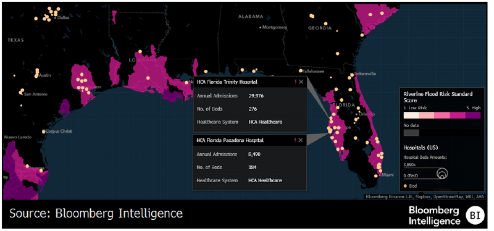Viewport: 494px width, 231px height.
Task: Click the hospital bed size circles legend icon
Action: point(442,173)
